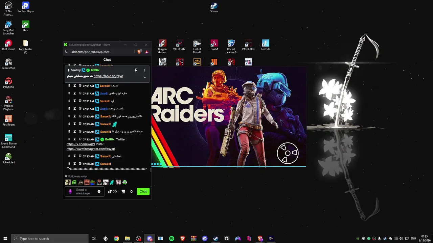Viewport: 433px width, 243px height.
Task: Click the shield icon on the BotRix Twitter message
Action: (80, 139)
